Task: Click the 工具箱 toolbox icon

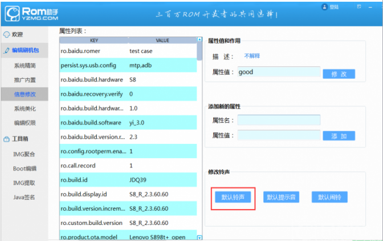Action: click(x=7, y=139)
